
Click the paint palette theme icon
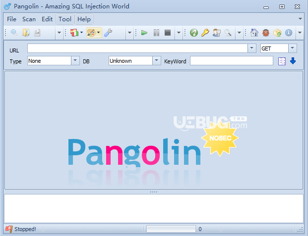pyautogui.click(x=91, y=33)
